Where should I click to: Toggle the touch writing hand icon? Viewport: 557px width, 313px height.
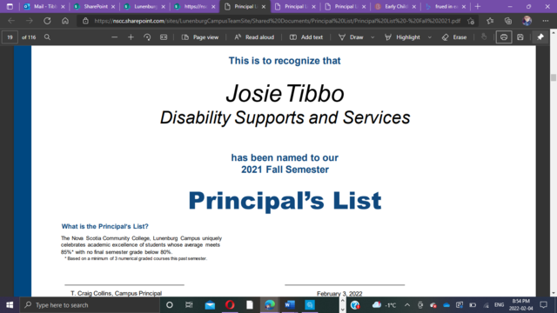click(484, 37)
